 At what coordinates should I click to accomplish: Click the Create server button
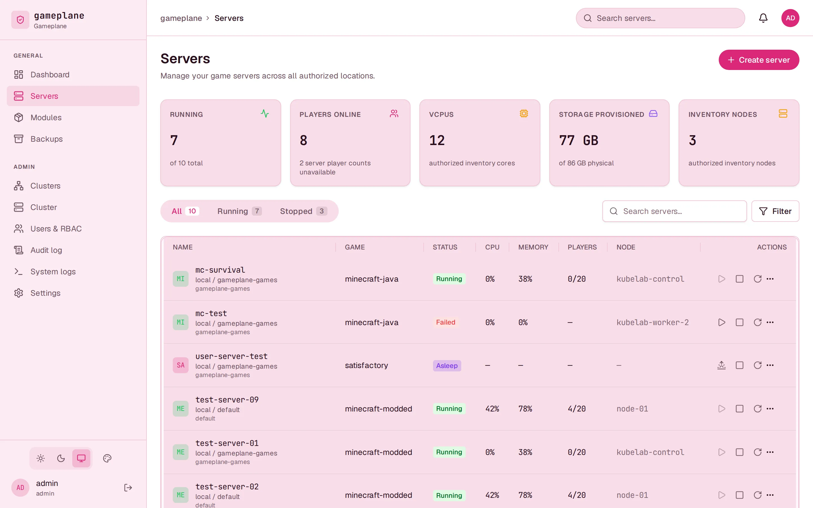[759, 60]
